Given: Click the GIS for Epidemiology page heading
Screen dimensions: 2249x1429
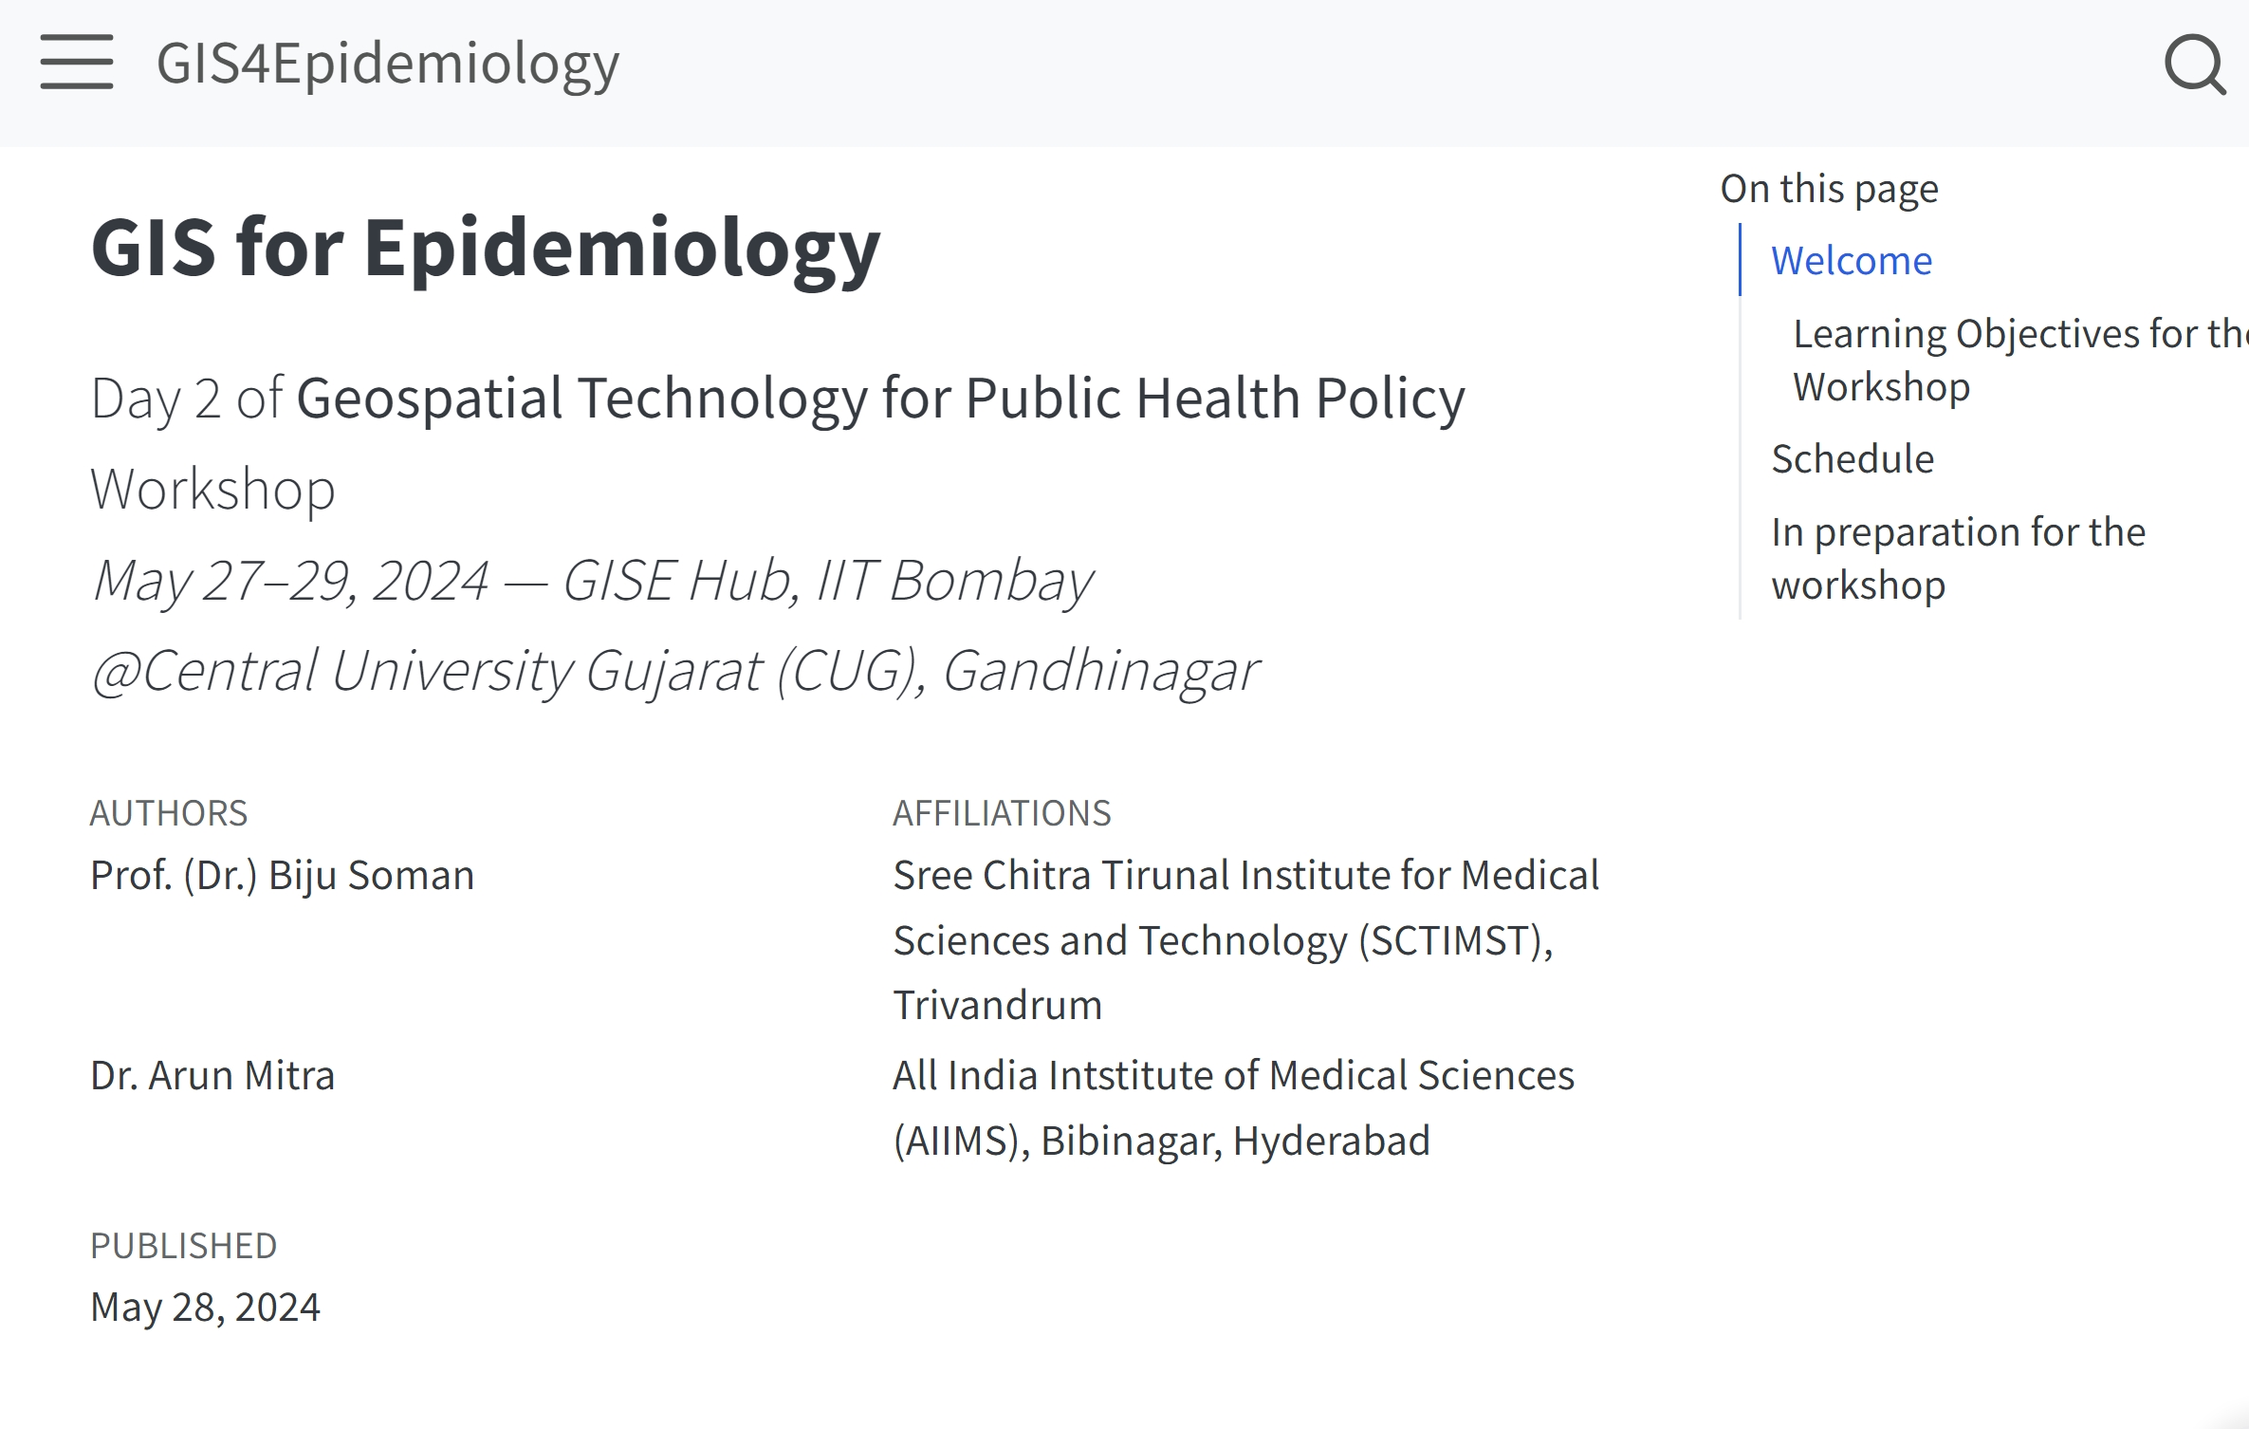Looking at the screenshot, I should pos(486,247).
